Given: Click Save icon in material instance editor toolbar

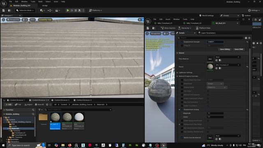Looking at the screenshot, I should [148, 28].
